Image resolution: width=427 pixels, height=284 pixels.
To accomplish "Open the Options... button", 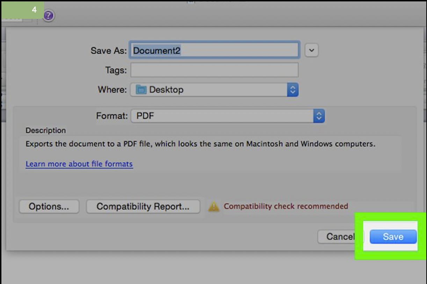I will coord(49,207).
